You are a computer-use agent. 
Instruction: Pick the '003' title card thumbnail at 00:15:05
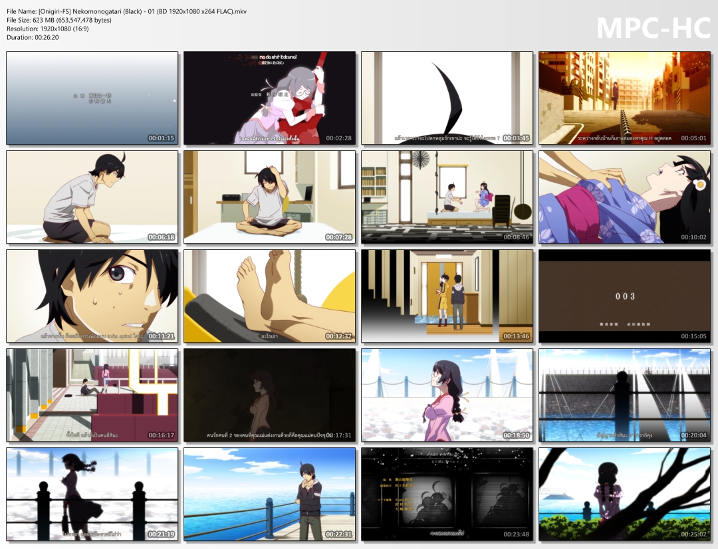pyautogui.click(x=624, y=296)
